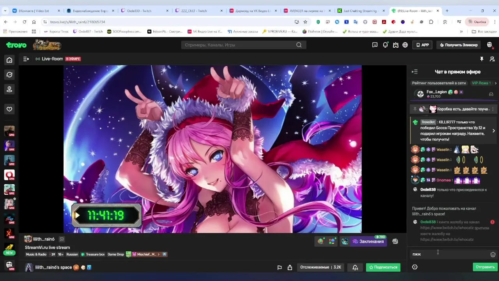Open the Chrome extensions puzzle icon

pos(431,22)
